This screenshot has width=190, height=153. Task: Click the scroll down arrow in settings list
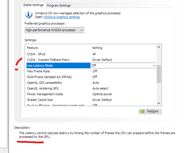159,103
